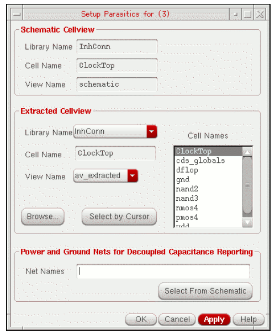The height and width of the screenshot is (336, 275).
Task: Minimize the Setup Parasitics dialog
Action: (x=236, y=14)
